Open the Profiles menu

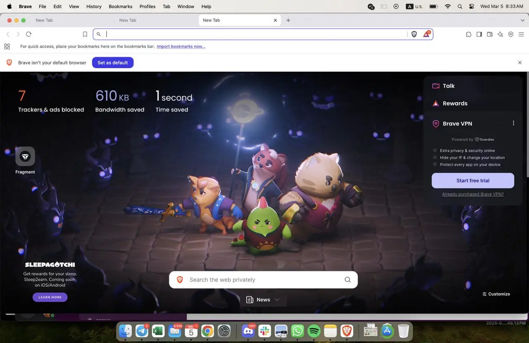[x=147, y=7]
